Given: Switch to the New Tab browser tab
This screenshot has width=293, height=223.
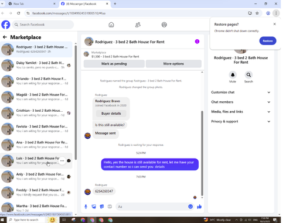Looking at the screenshot, I should (31, 4).
